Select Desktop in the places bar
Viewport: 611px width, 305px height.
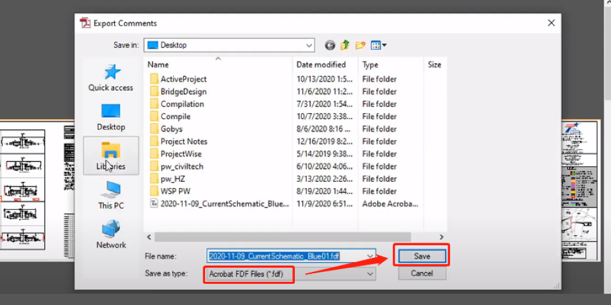111,117
